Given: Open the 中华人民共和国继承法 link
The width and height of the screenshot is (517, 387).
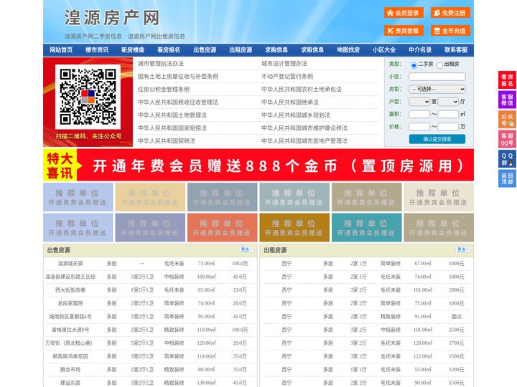Looking at the screenshot, I should coord(290,102).
